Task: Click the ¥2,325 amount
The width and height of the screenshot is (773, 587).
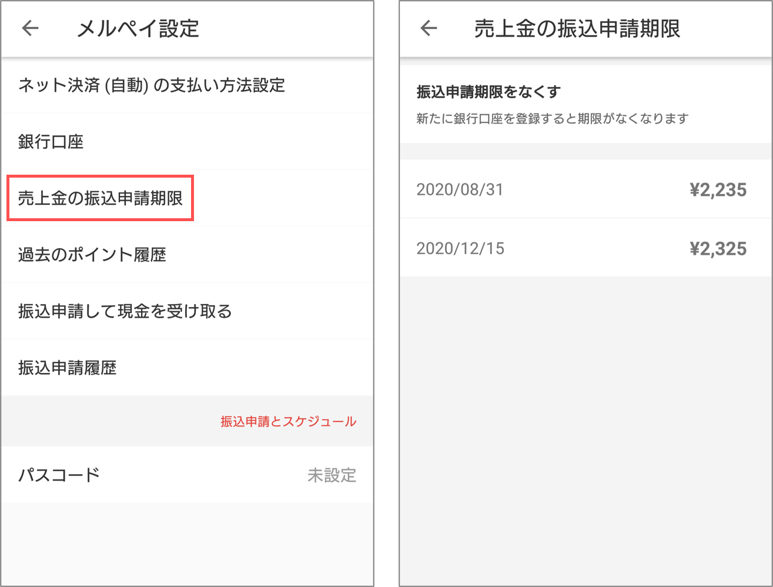Action: click(x=718, y=249)
